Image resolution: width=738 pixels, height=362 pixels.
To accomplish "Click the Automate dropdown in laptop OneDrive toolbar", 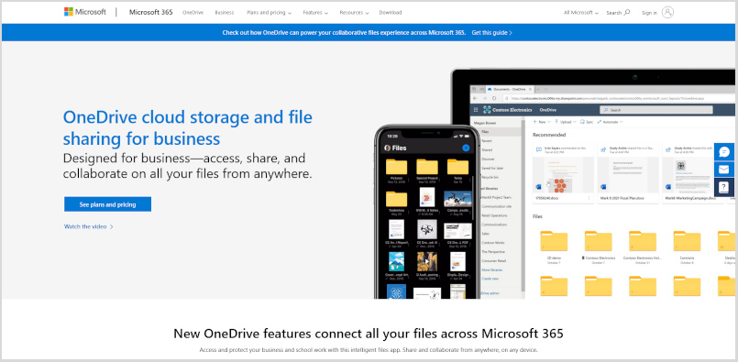I will (610, 122).
